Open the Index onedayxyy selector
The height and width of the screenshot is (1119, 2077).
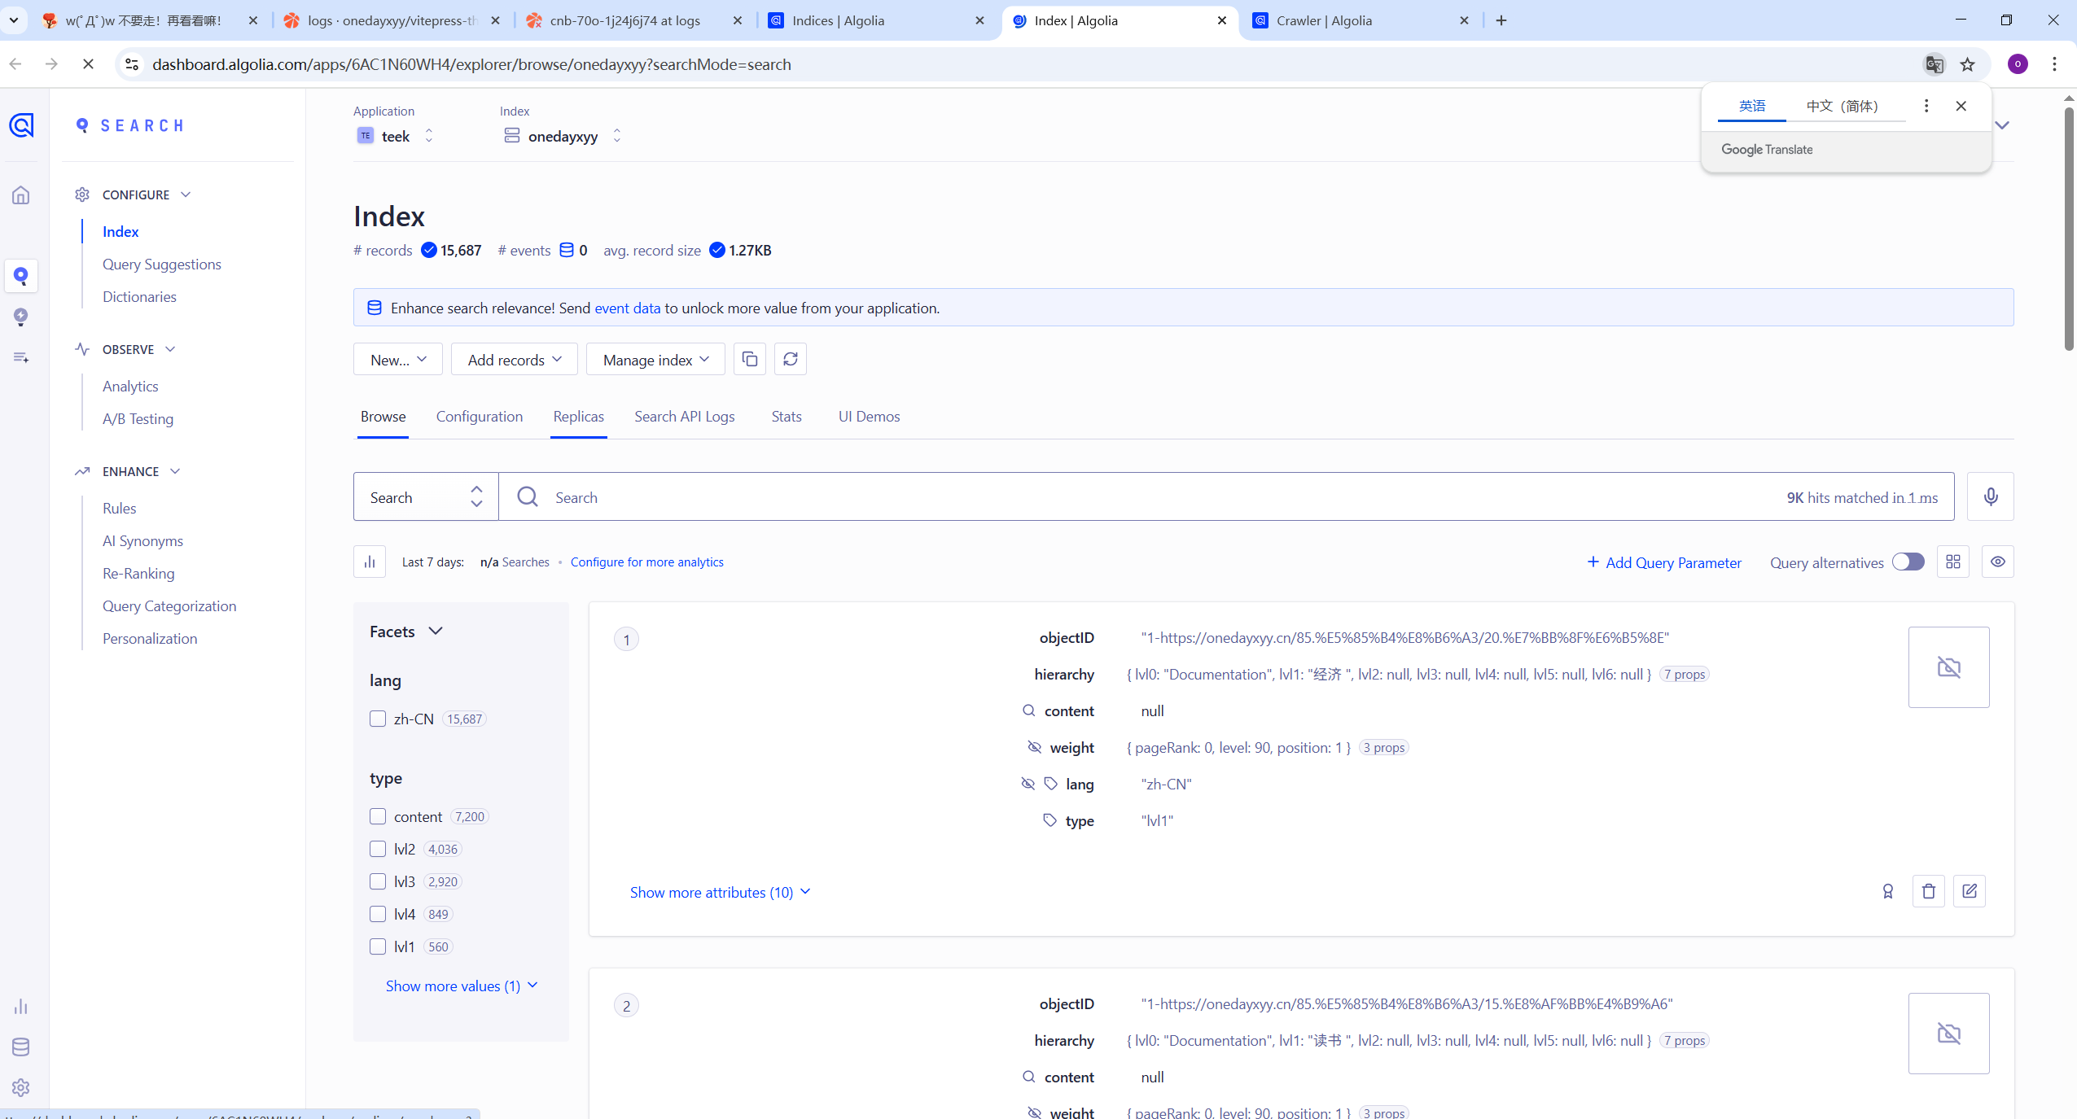point(563,136)
